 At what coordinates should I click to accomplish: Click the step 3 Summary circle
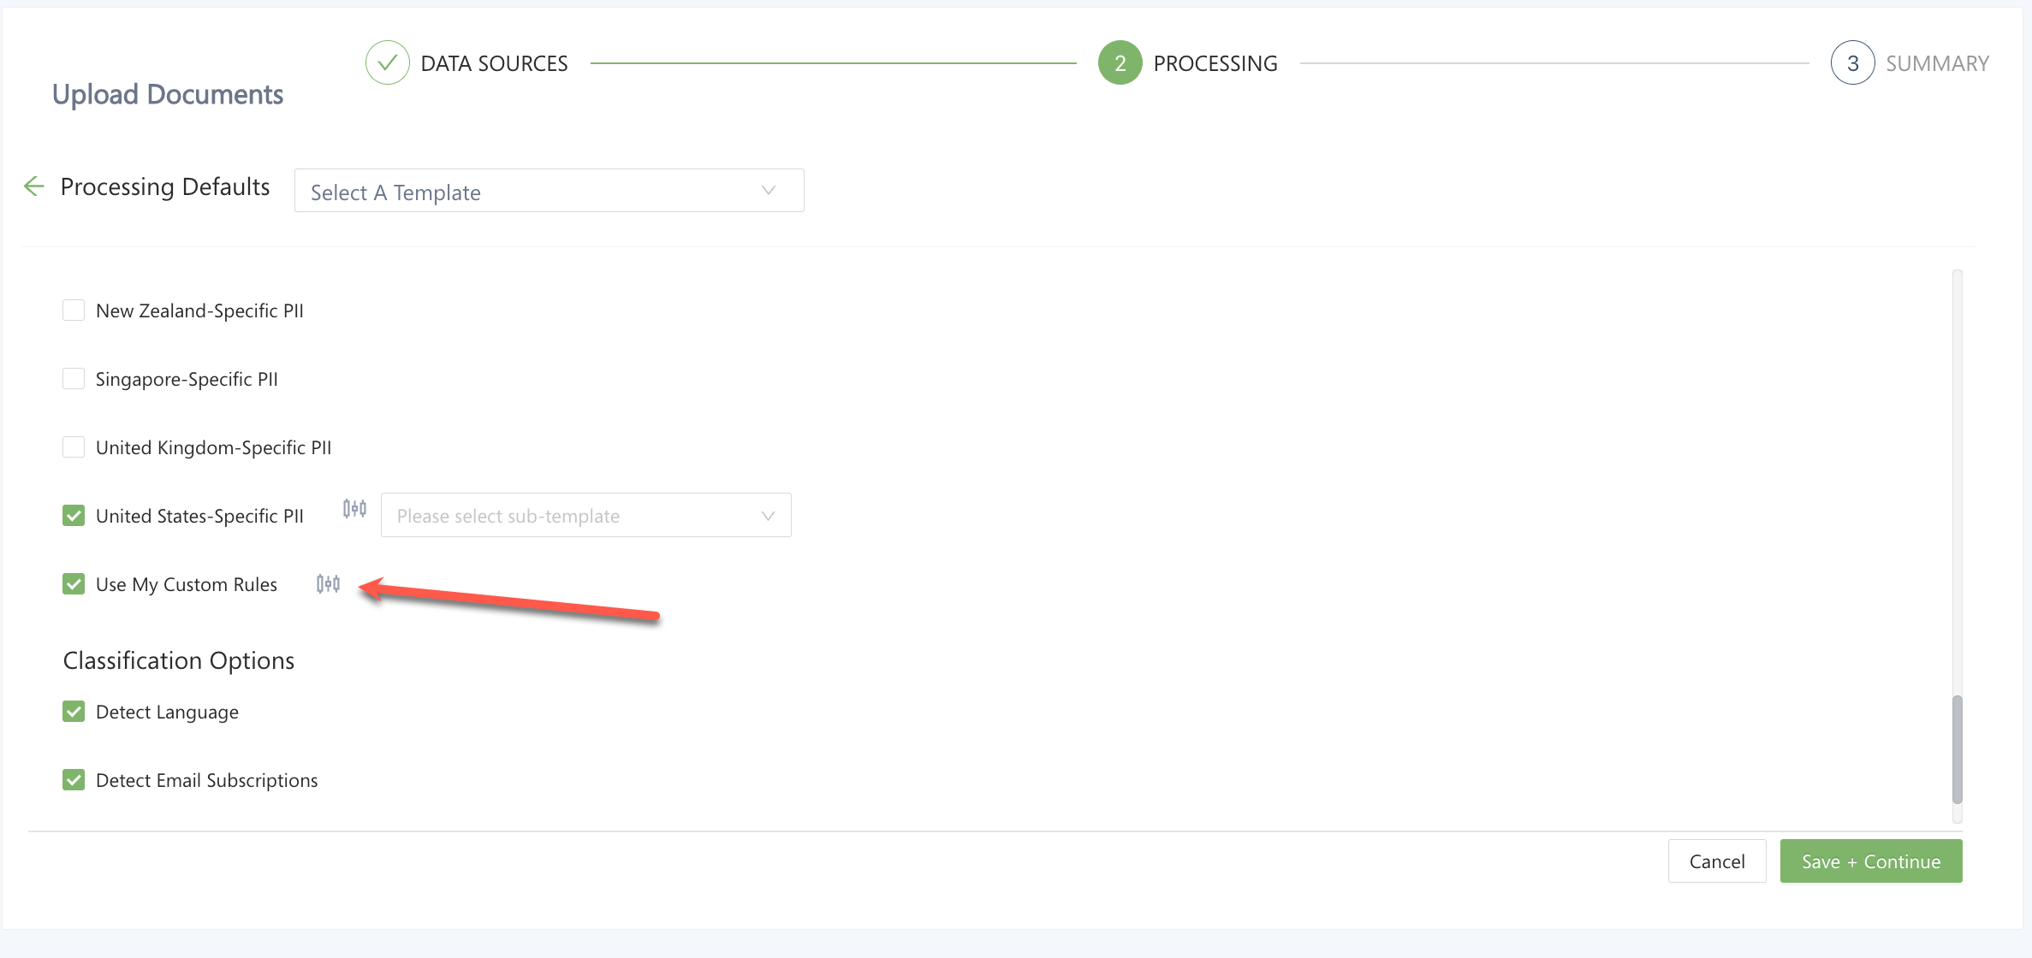point(1852,63)
